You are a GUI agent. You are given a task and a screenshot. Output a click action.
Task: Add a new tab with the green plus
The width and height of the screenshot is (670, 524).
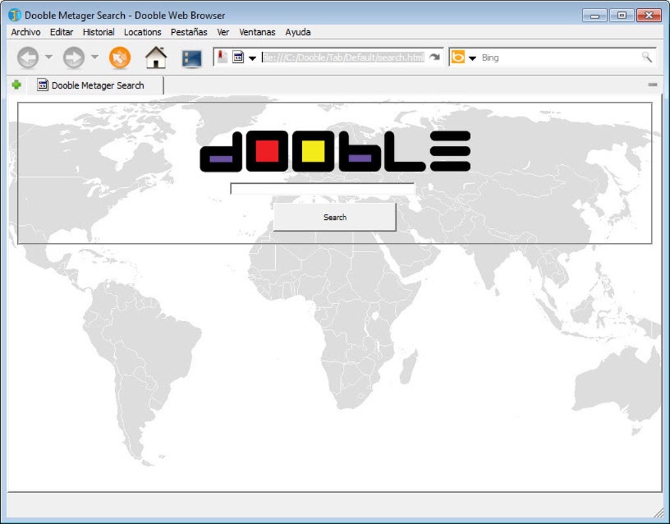coord(16,85)
